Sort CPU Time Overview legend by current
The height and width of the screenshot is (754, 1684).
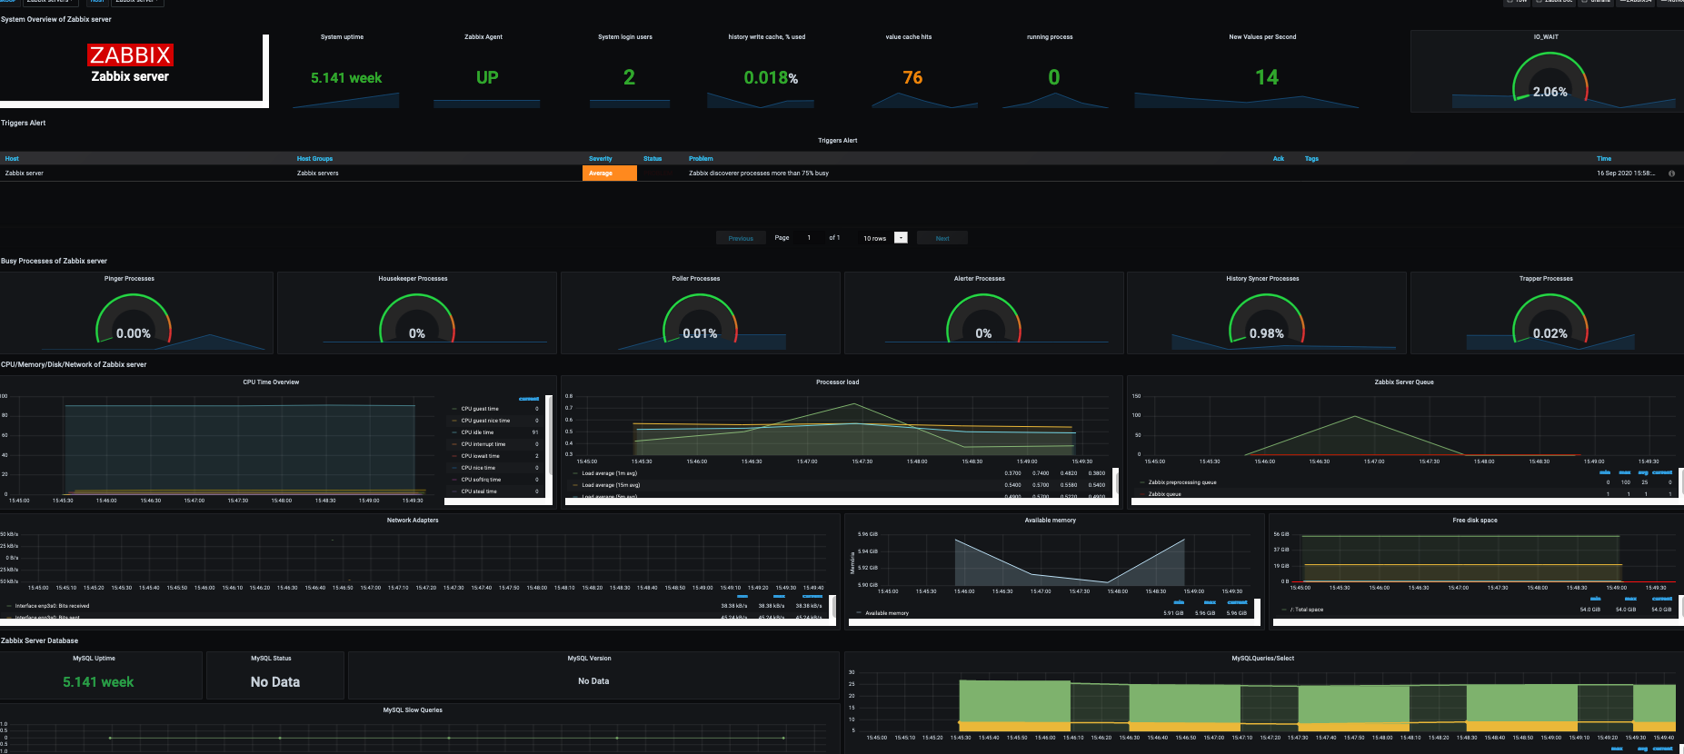tap(529, 399)
